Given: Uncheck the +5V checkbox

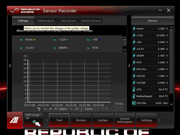Looking at the screenshot, I should click(x=88, y=40).
